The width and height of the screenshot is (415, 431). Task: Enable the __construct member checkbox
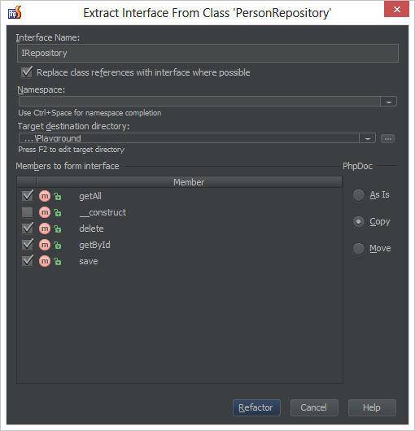pyautogui.click(x=27, y=212)
